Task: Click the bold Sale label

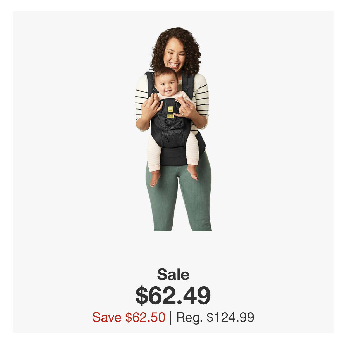Action: pos(173,274)
